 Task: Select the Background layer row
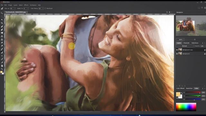point(191,54)
